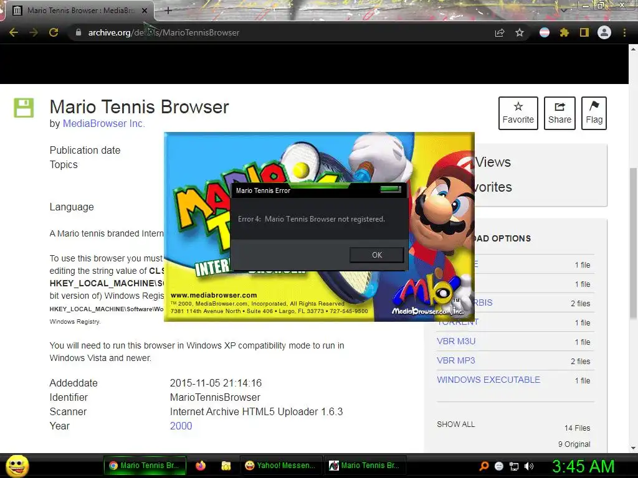Click Internet Archive HTML5 Uploader 1.6.3 text
638x478 pixels.
click(256, 412)
